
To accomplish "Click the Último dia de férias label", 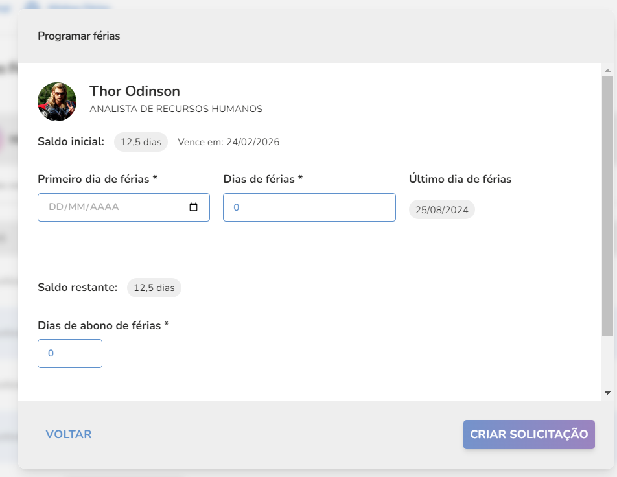I will [460, 179].
